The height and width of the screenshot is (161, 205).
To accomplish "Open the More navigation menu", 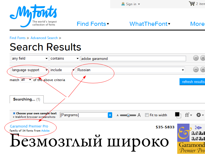I will coord(198,24).
